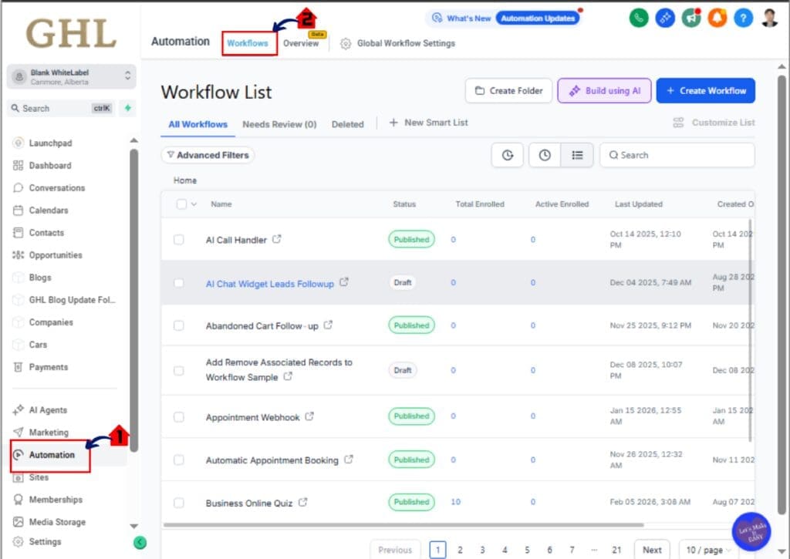Click the green phone dialer icon
The image size is (790, 559).
[638, 19]
